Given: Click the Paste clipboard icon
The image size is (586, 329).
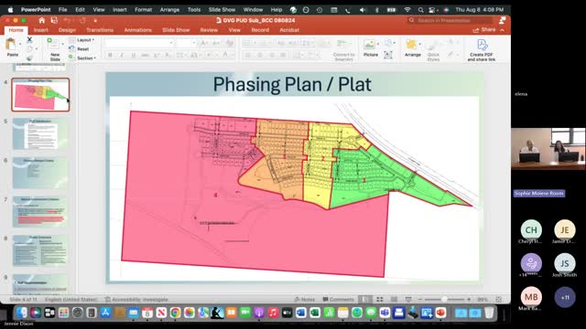Looking at the screenshot, I should coord(11,45).
